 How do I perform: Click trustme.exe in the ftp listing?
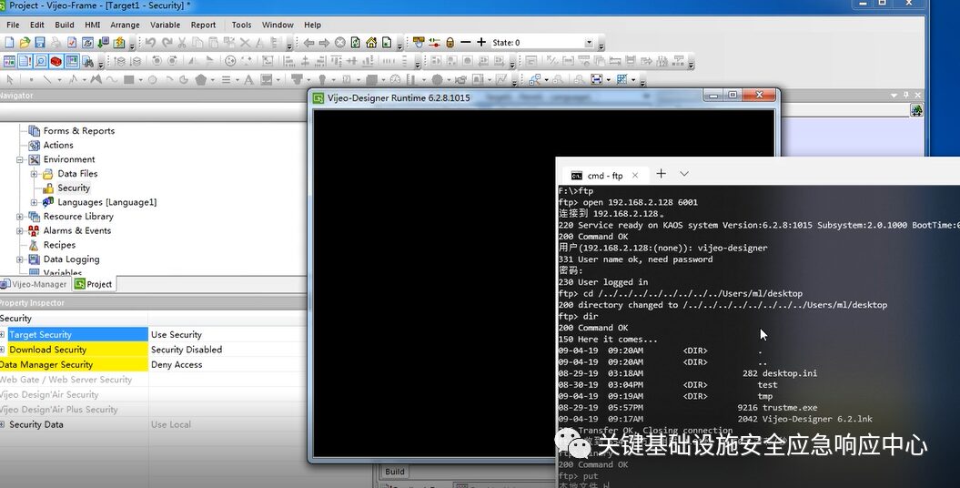click(790, 408)
